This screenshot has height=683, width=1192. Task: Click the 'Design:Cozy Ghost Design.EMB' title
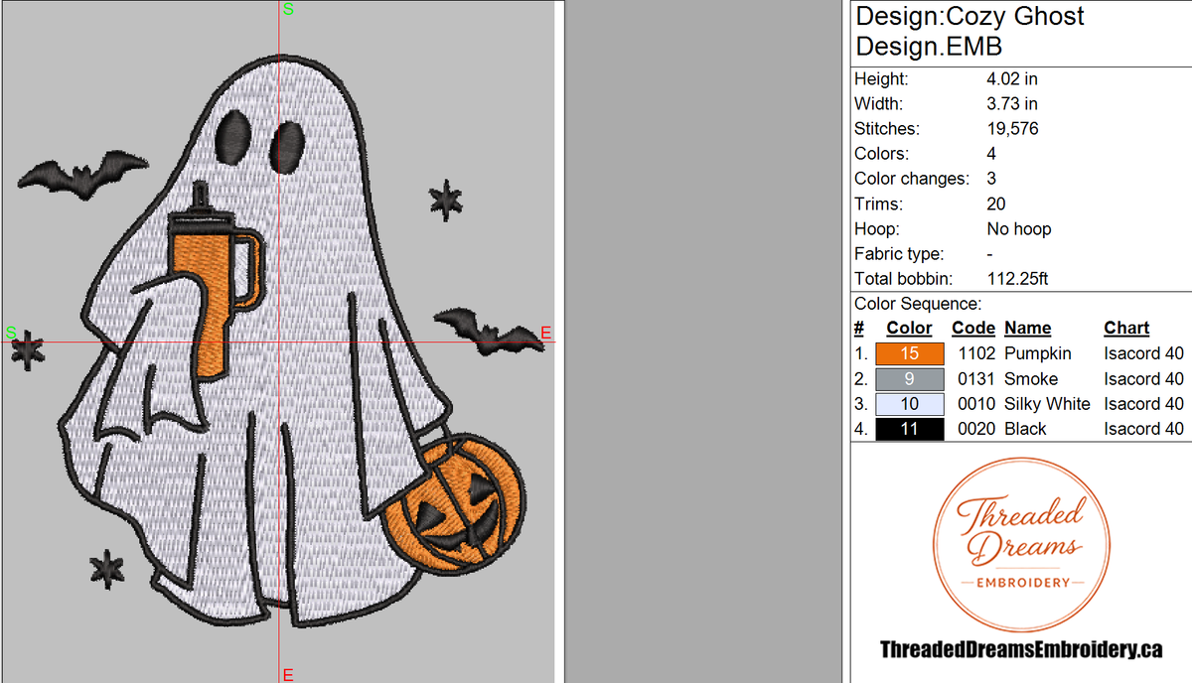[x=969, y=31]
